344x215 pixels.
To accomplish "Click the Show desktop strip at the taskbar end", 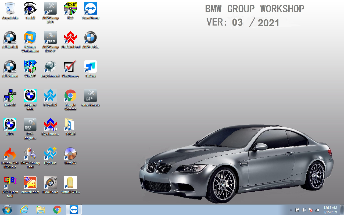I will (x=342, y=210).
